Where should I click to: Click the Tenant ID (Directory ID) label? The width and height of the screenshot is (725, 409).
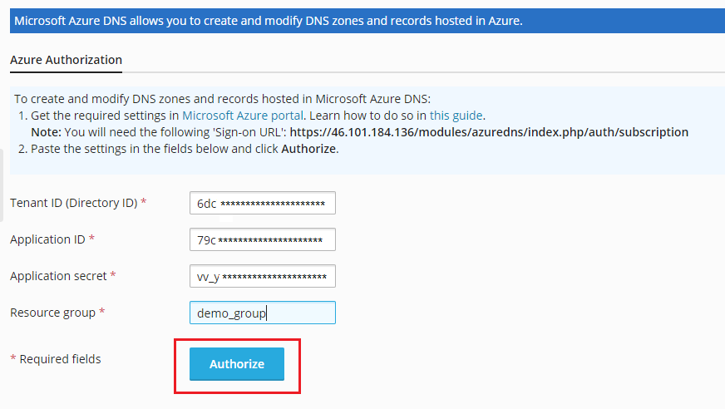(73, 203)
